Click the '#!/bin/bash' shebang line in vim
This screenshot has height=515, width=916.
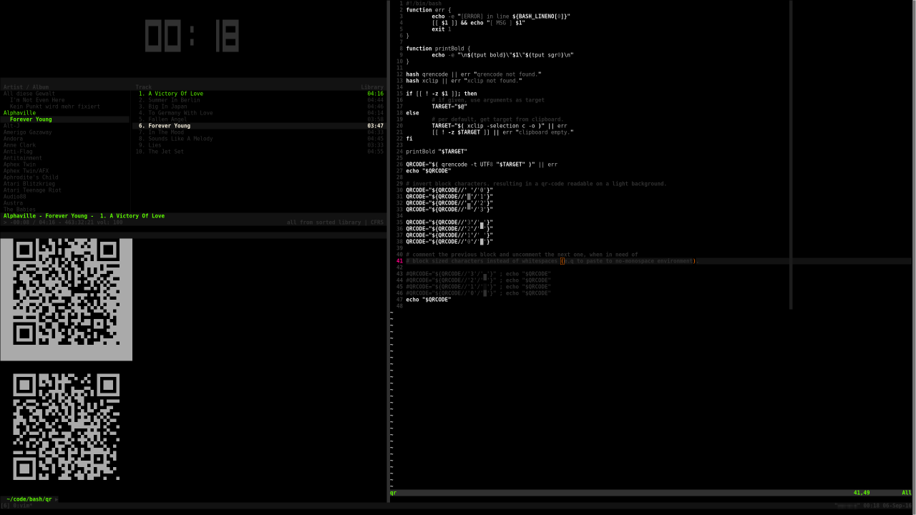click(424, 4)
